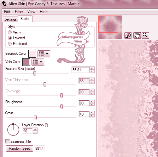Viewport: 158px width, 157px height.
Task: Click the navigator thumbnail preview
Action: [x=110, y=28]
